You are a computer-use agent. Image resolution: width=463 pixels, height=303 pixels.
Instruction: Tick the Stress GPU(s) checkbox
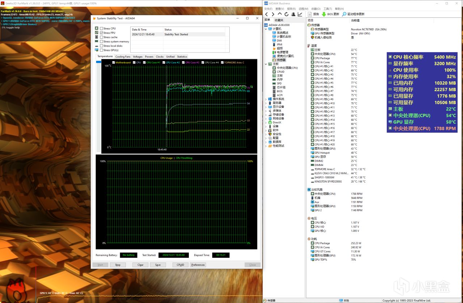click(x=102, y=50)
